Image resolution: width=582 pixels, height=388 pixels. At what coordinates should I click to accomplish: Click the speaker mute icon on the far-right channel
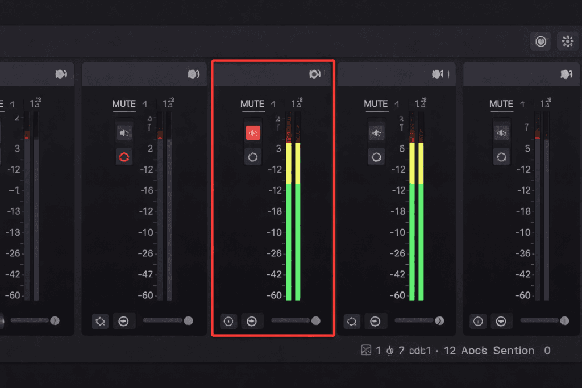[x=501, y=132]
